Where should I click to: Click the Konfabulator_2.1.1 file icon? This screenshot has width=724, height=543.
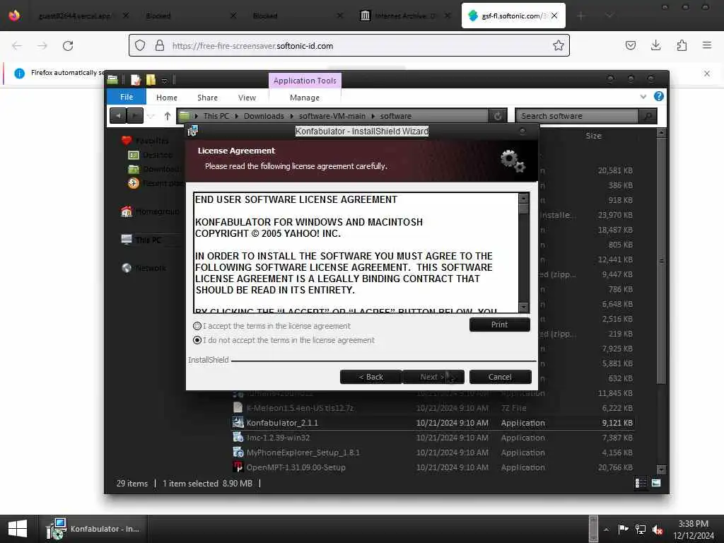coord(238,423)
